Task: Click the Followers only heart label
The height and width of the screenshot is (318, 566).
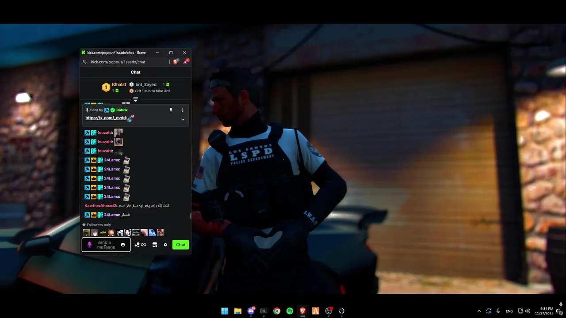Action: point(97,225)
